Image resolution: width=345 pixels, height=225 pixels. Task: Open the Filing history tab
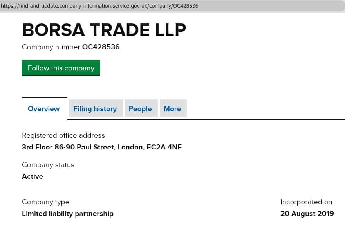(x=95, y=109)
